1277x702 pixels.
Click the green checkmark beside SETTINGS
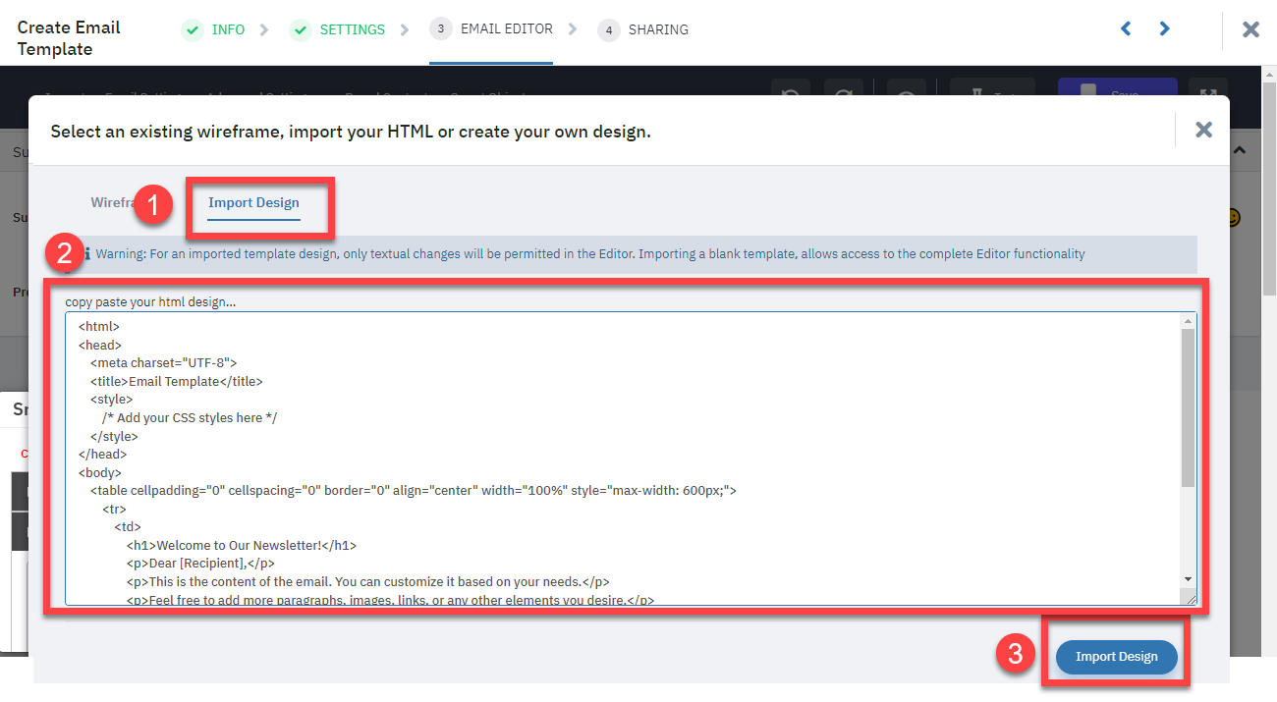click(x=301, y=29)
